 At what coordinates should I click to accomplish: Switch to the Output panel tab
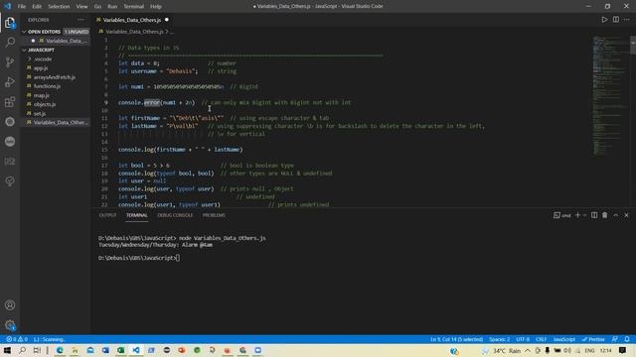(108, 215)
